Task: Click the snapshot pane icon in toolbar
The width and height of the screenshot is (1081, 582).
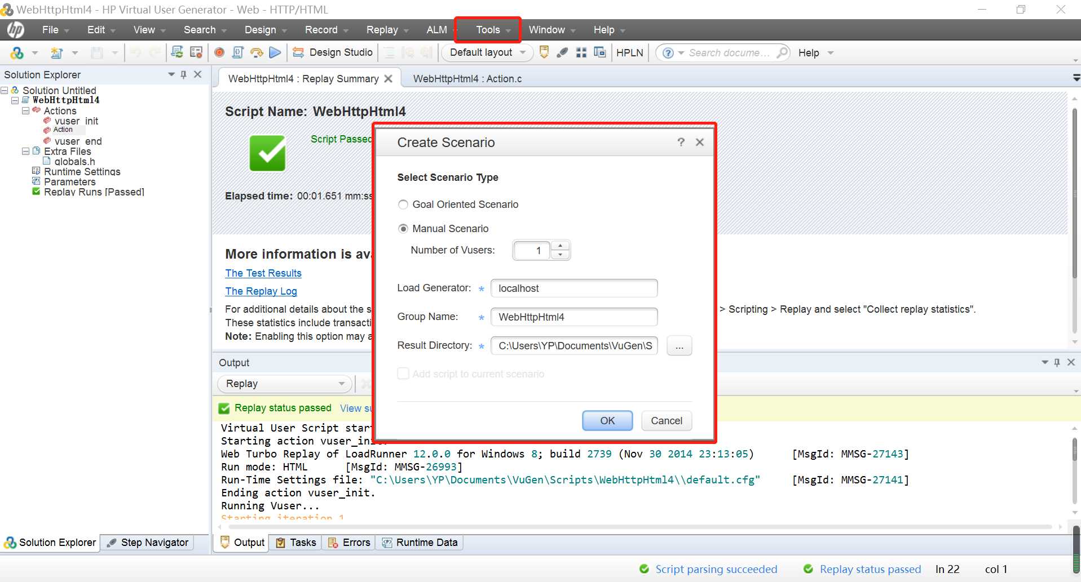Action: [x=599, y=52]
